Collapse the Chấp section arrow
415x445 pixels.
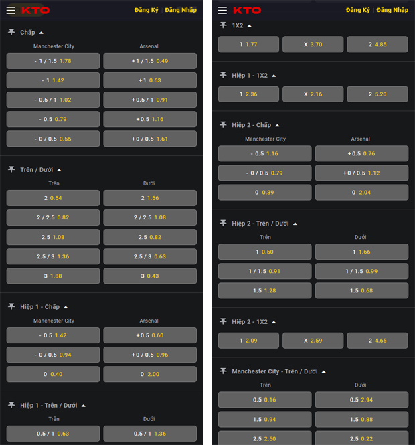(41, 33)
